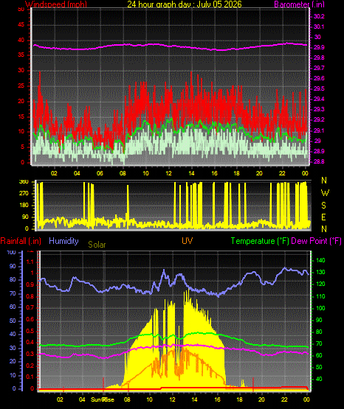Click the '0.5' rainfall scale value
This screenshot has width=344, height=409.
click(x=30, y=331)
